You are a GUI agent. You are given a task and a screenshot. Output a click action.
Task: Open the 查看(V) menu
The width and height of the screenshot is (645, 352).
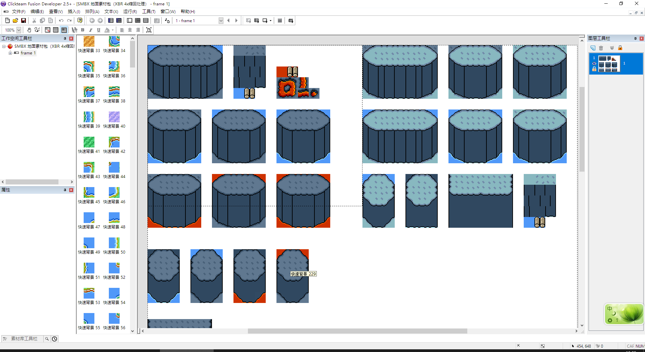[56, 11]
